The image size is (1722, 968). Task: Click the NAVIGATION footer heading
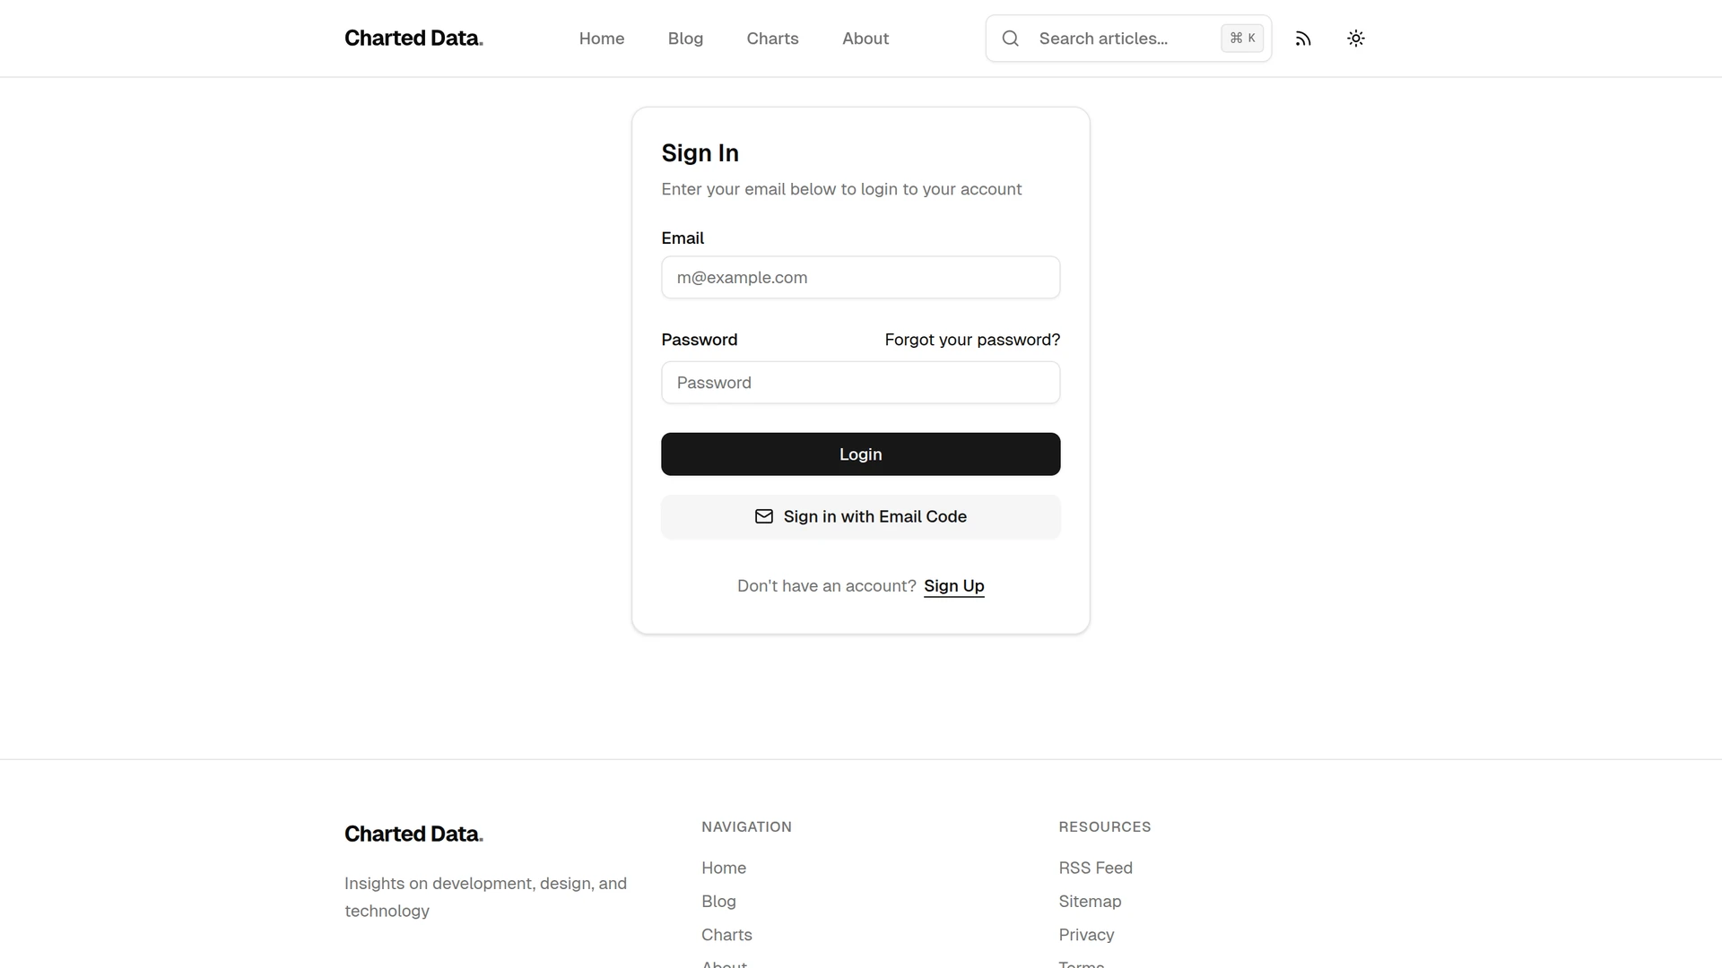(746, 826)
